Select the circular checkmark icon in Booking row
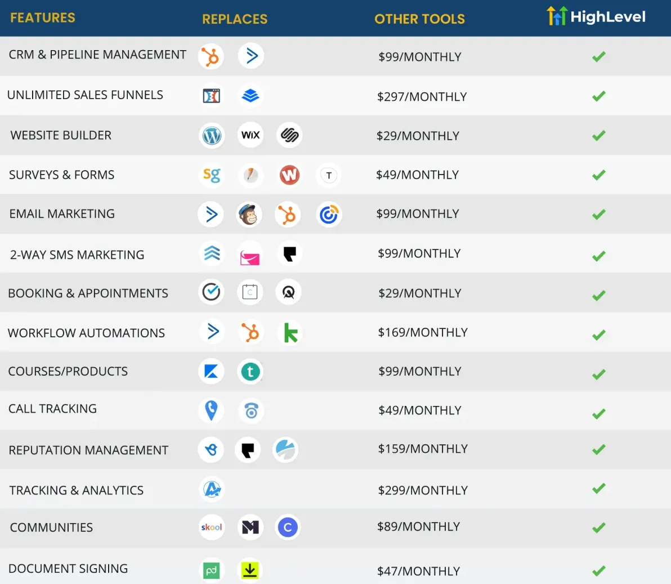The height and width of the screenshot is (584, 671). [211, 292]
